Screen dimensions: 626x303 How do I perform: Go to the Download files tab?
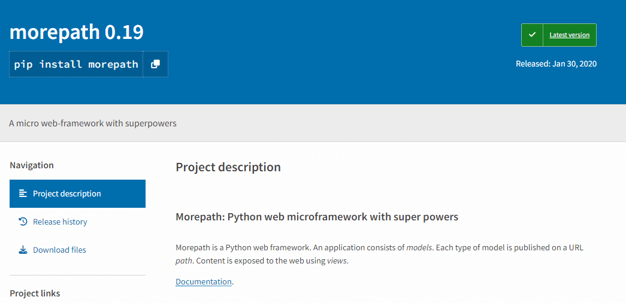tap(59, 250)
